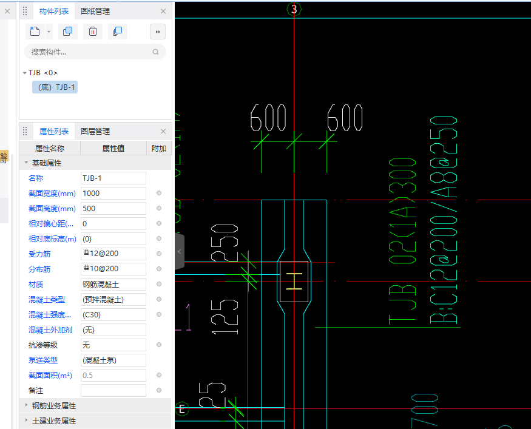Expand the 钢筋业务属性 section
Screen dimensions: 531x429
[26, 405]
